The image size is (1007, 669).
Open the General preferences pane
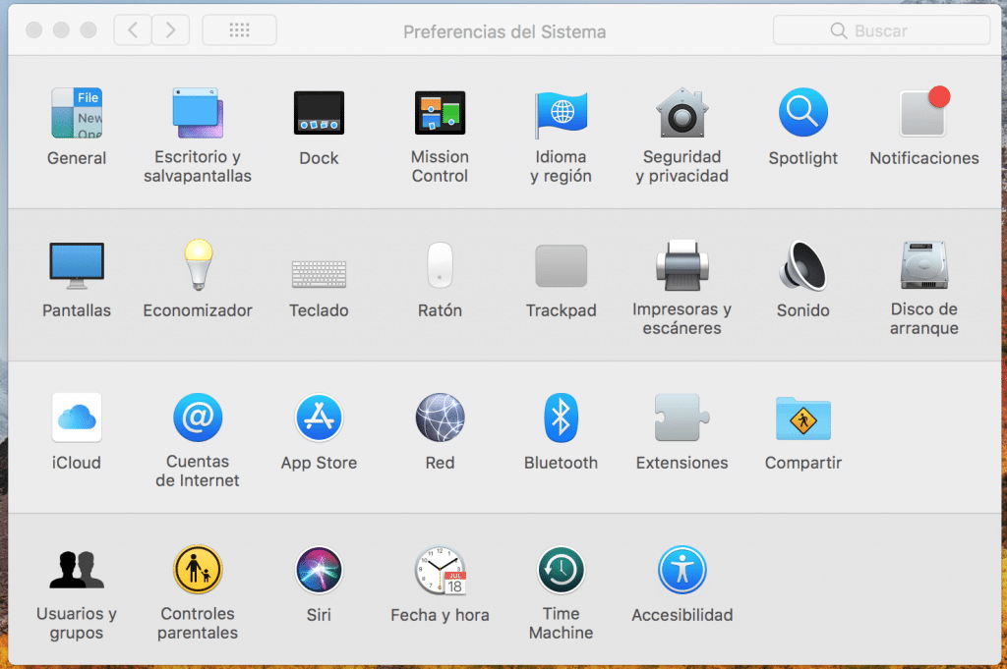tap(77, 114)
